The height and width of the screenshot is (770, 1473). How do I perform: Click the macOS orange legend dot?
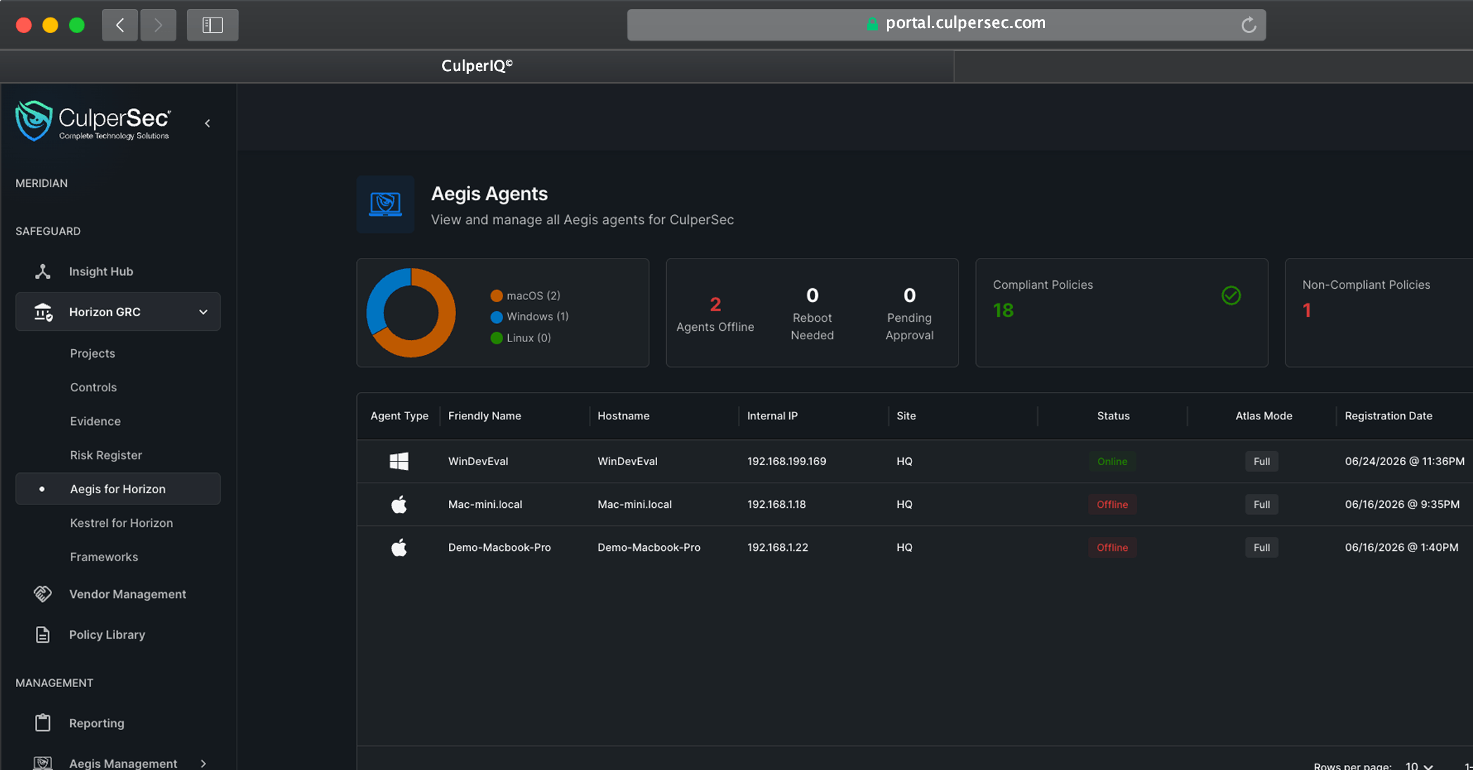point(497,296)
